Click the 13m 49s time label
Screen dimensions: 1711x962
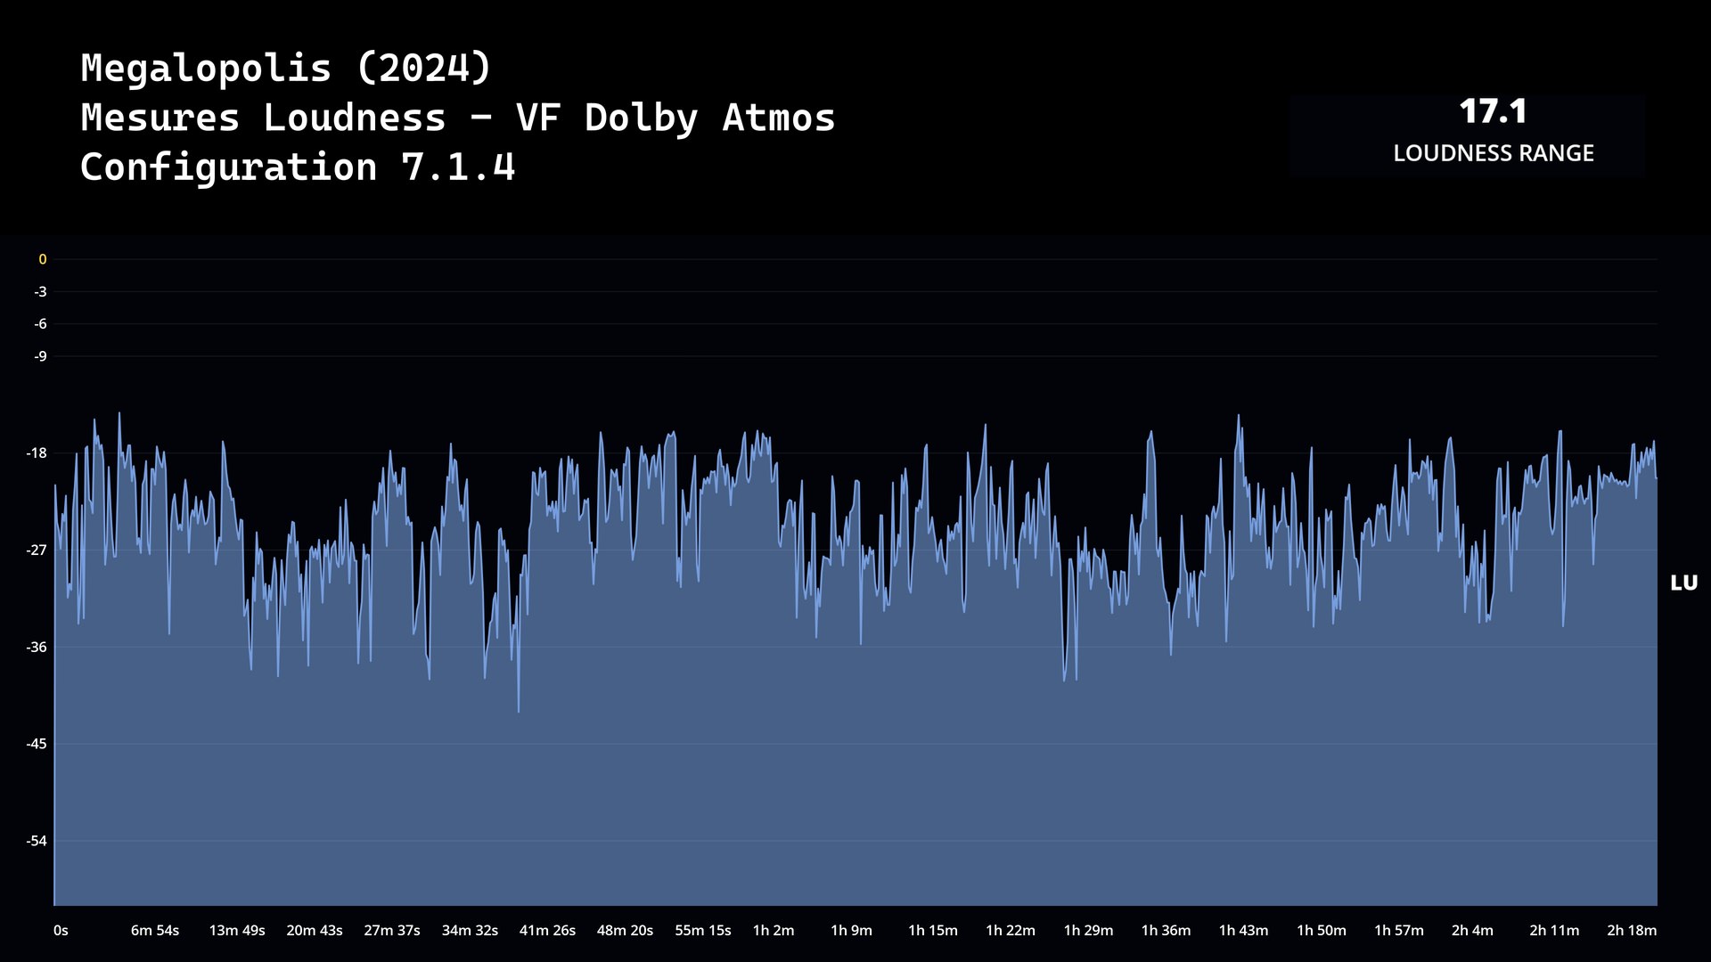pyautogui.click(x=237, y=930)
